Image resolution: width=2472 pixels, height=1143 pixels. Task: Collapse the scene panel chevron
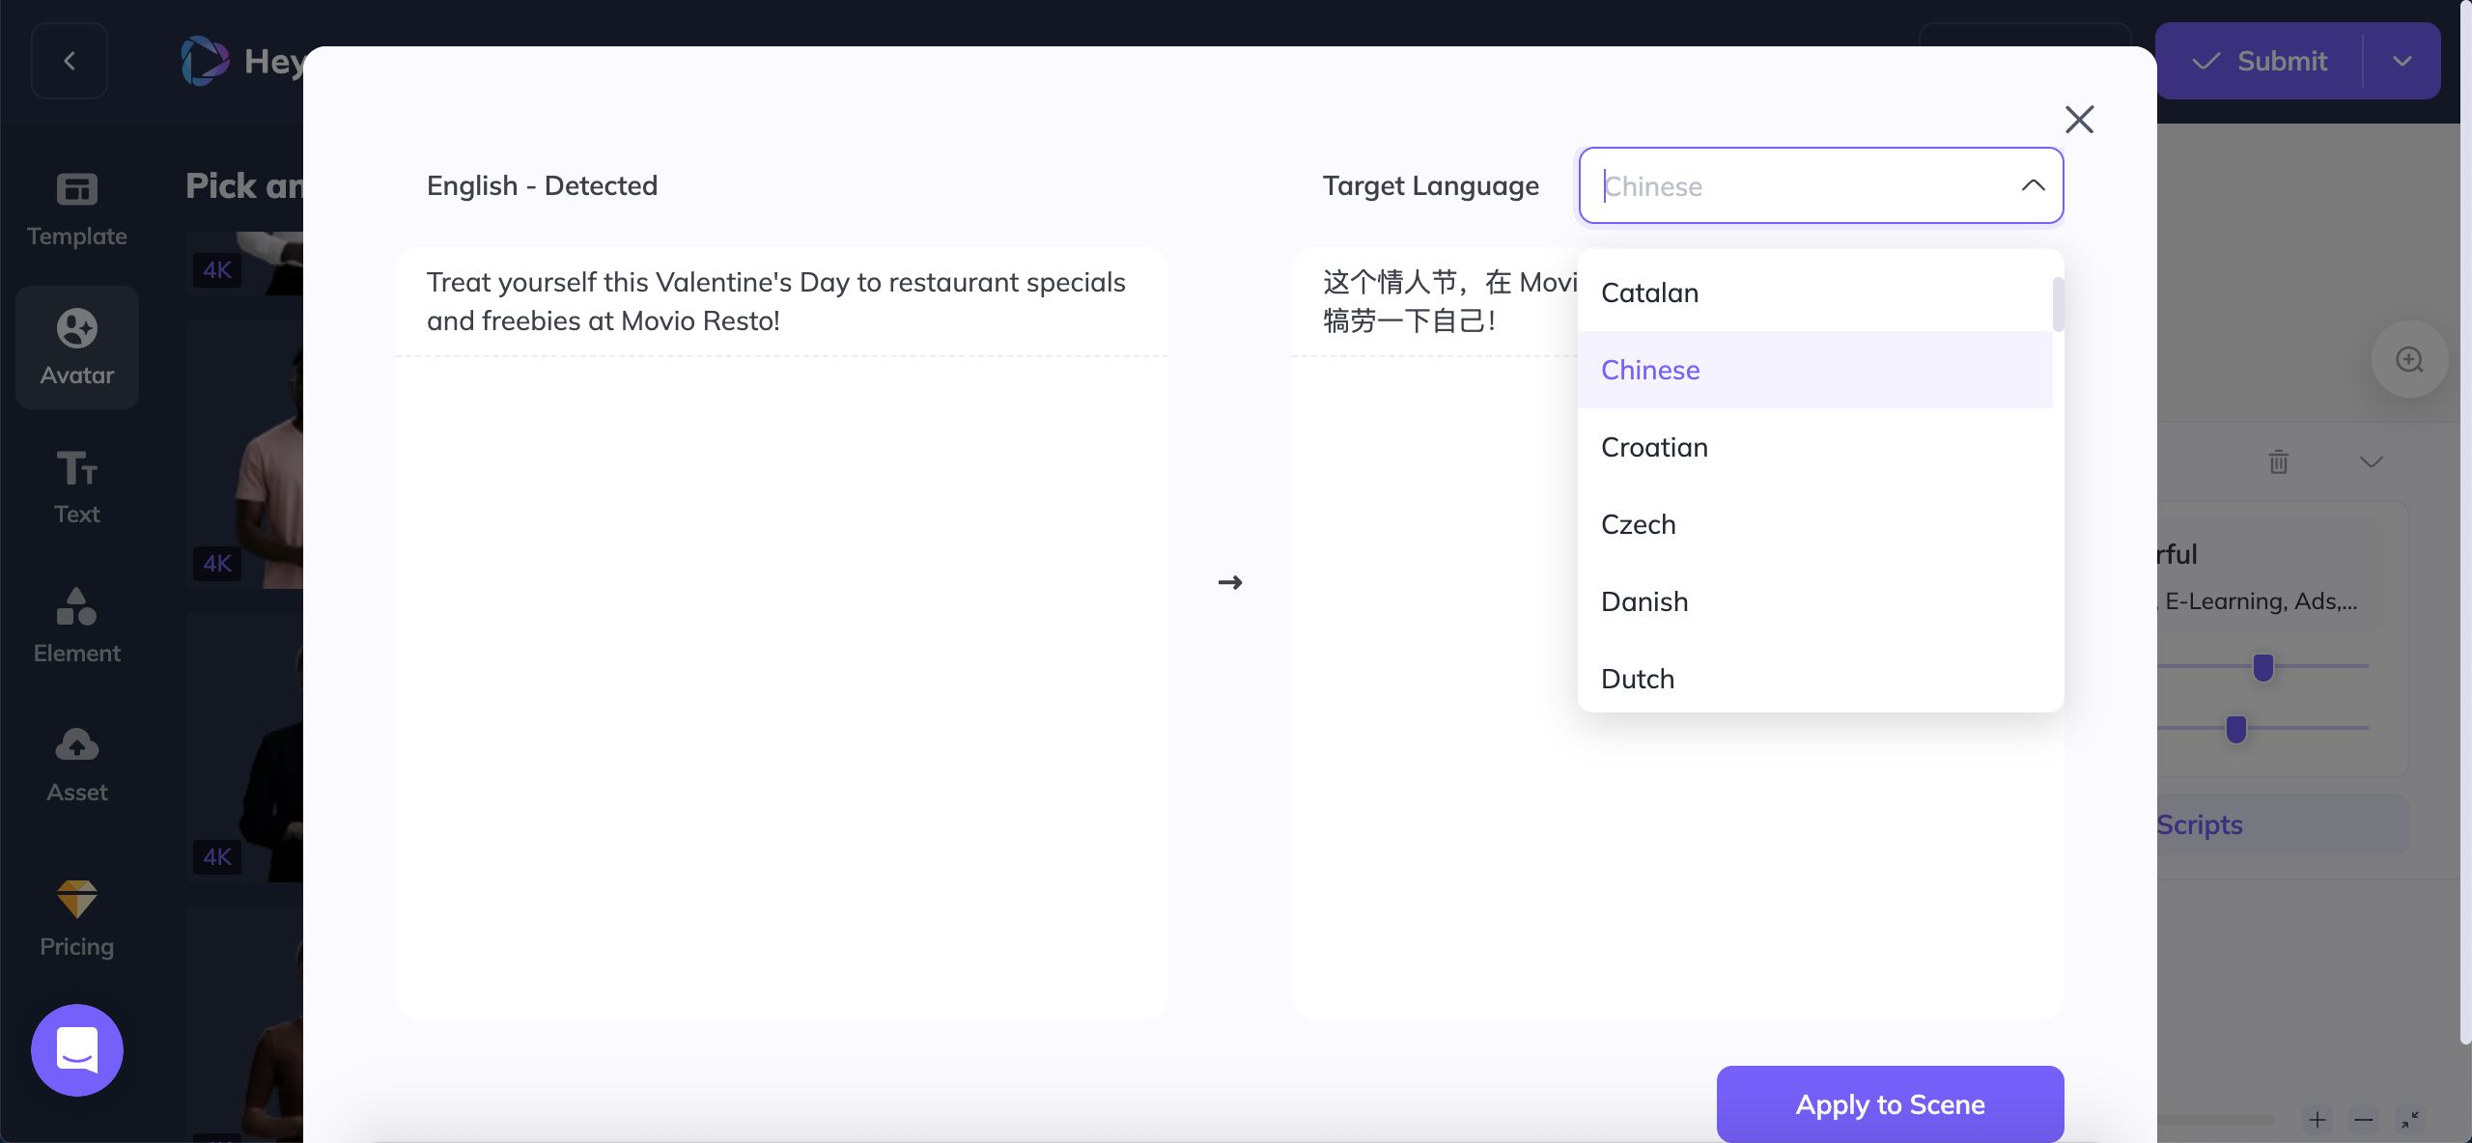point(2372,461)
